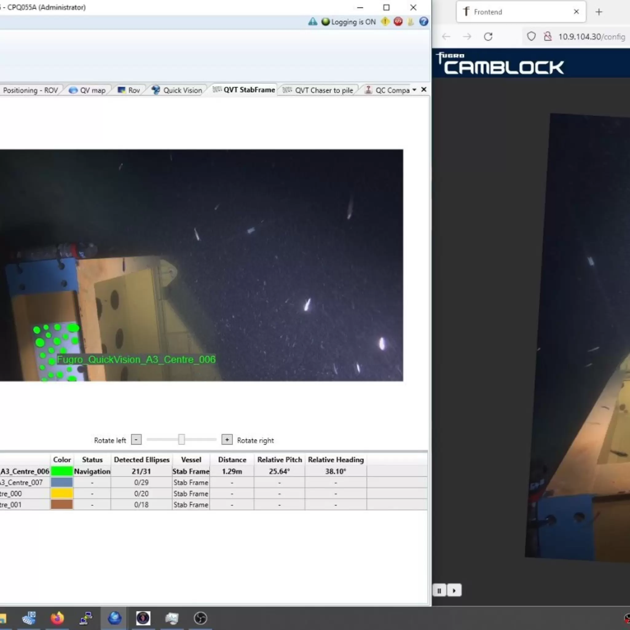Reload the page in the browser window
630x630 pixels.
488,37
